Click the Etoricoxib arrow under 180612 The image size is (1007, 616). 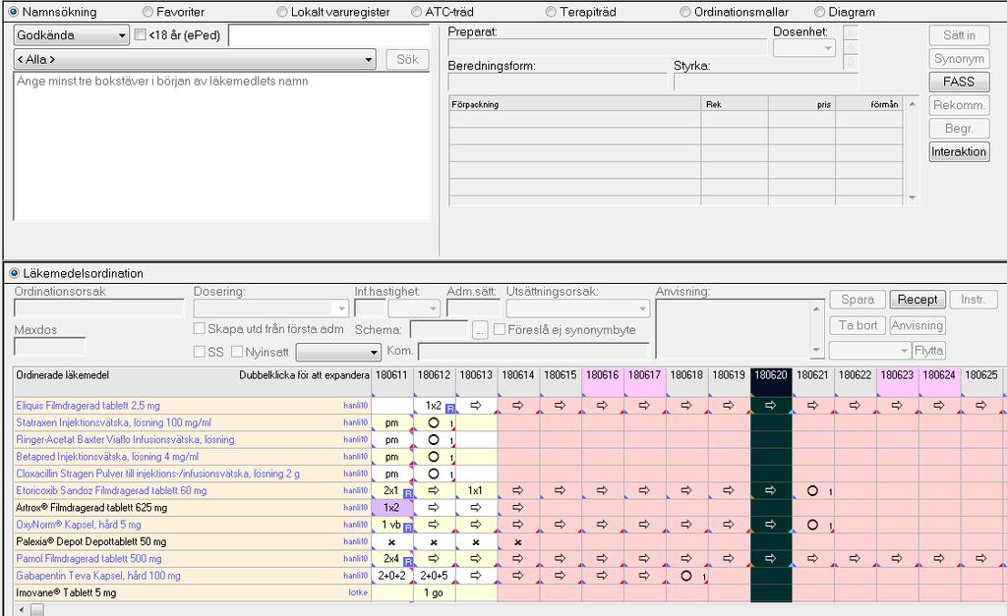coord(434,490)
